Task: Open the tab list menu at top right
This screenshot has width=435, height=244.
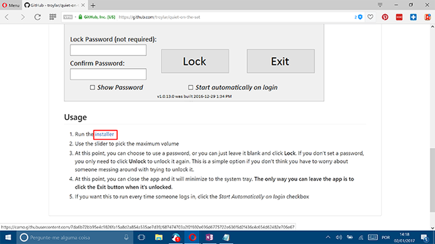Action: (x=380, y=5)
